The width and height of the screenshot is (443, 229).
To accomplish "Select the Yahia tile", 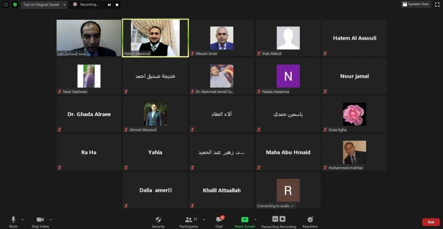I will (x=155, y=152).
